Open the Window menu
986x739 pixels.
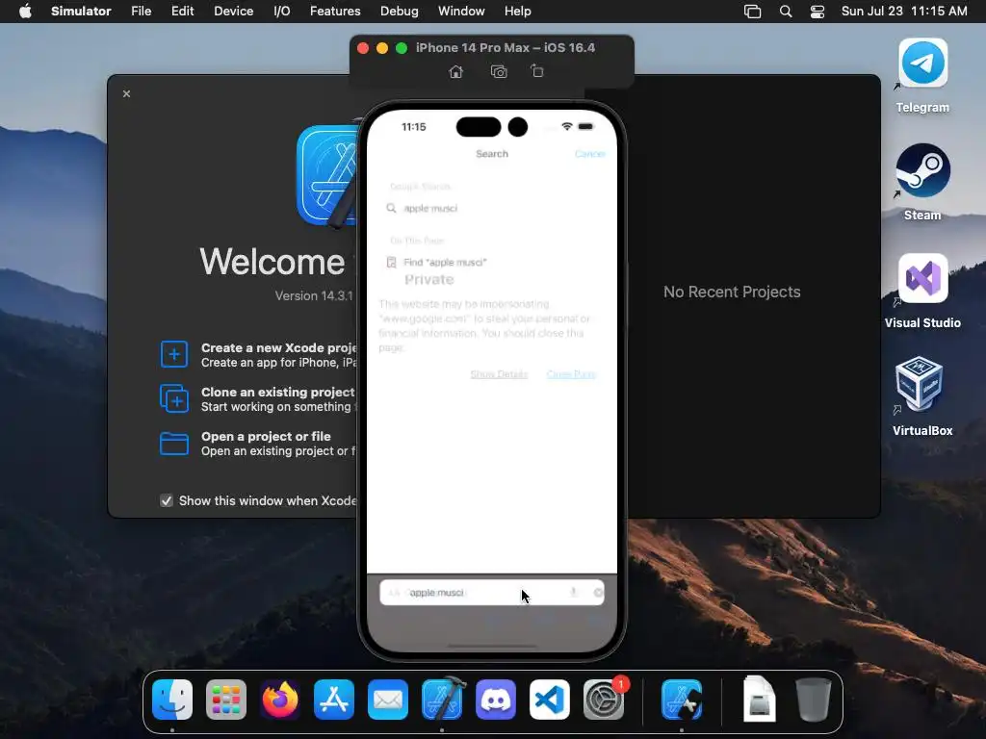point(461,12)
